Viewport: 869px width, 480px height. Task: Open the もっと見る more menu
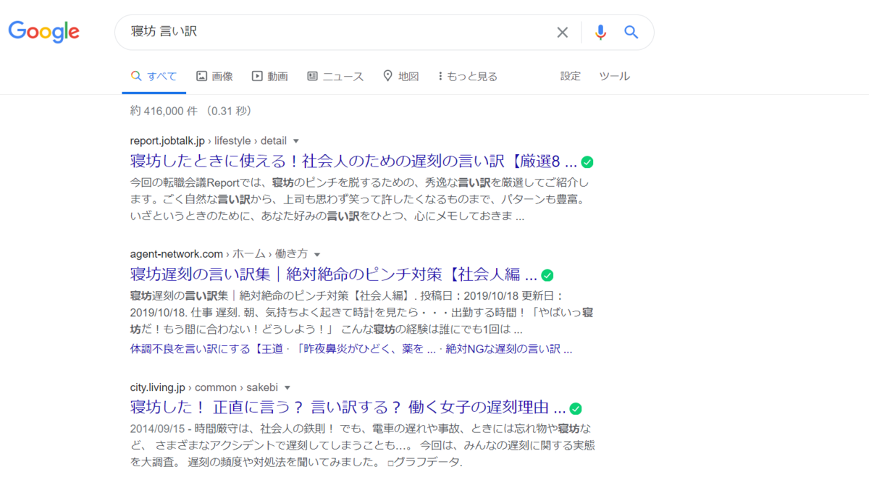[x=468, y=76]
